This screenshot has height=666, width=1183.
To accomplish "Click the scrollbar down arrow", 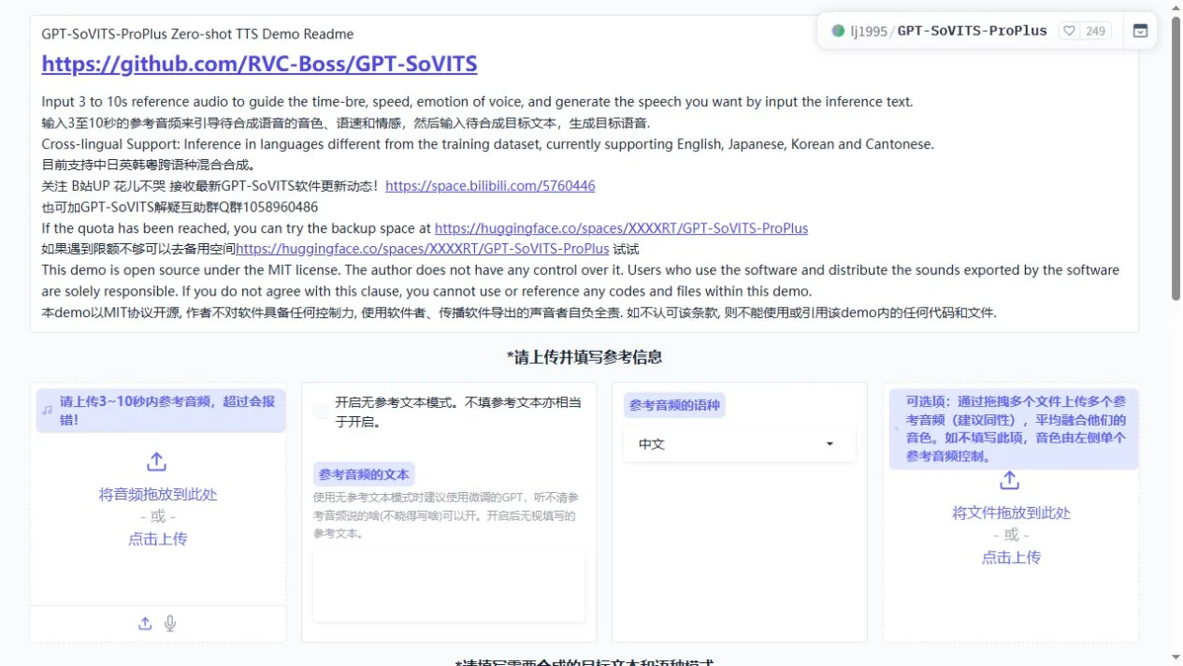I will [1176, 659].
